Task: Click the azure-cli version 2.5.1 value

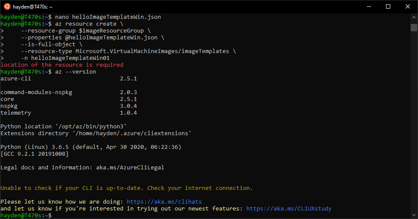Action: (x=128, y=79)
